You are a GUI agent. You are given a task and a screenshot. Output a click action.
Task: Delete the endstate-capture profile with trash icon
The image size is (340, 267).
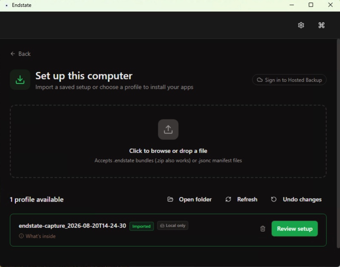[263, 229]
